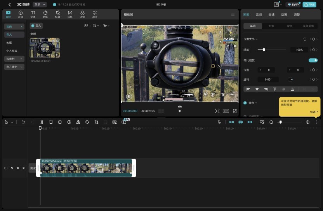This screenshot has height=211, width=323.
Task: Toggle 等比缩放 uniform scale switch
Action: (x=313, y=61)
